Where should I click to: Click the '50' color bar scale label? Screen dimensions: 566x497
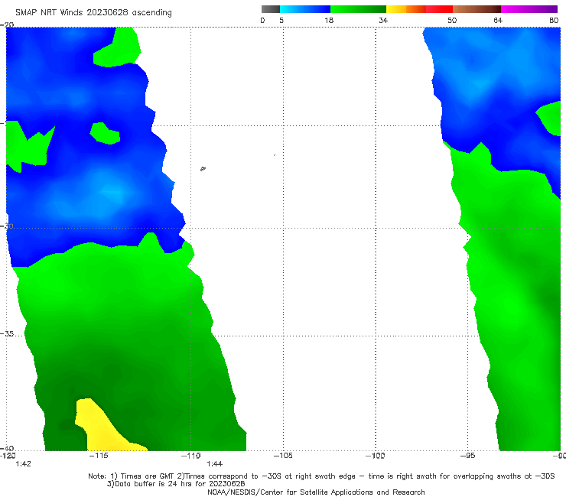[452, 21]
